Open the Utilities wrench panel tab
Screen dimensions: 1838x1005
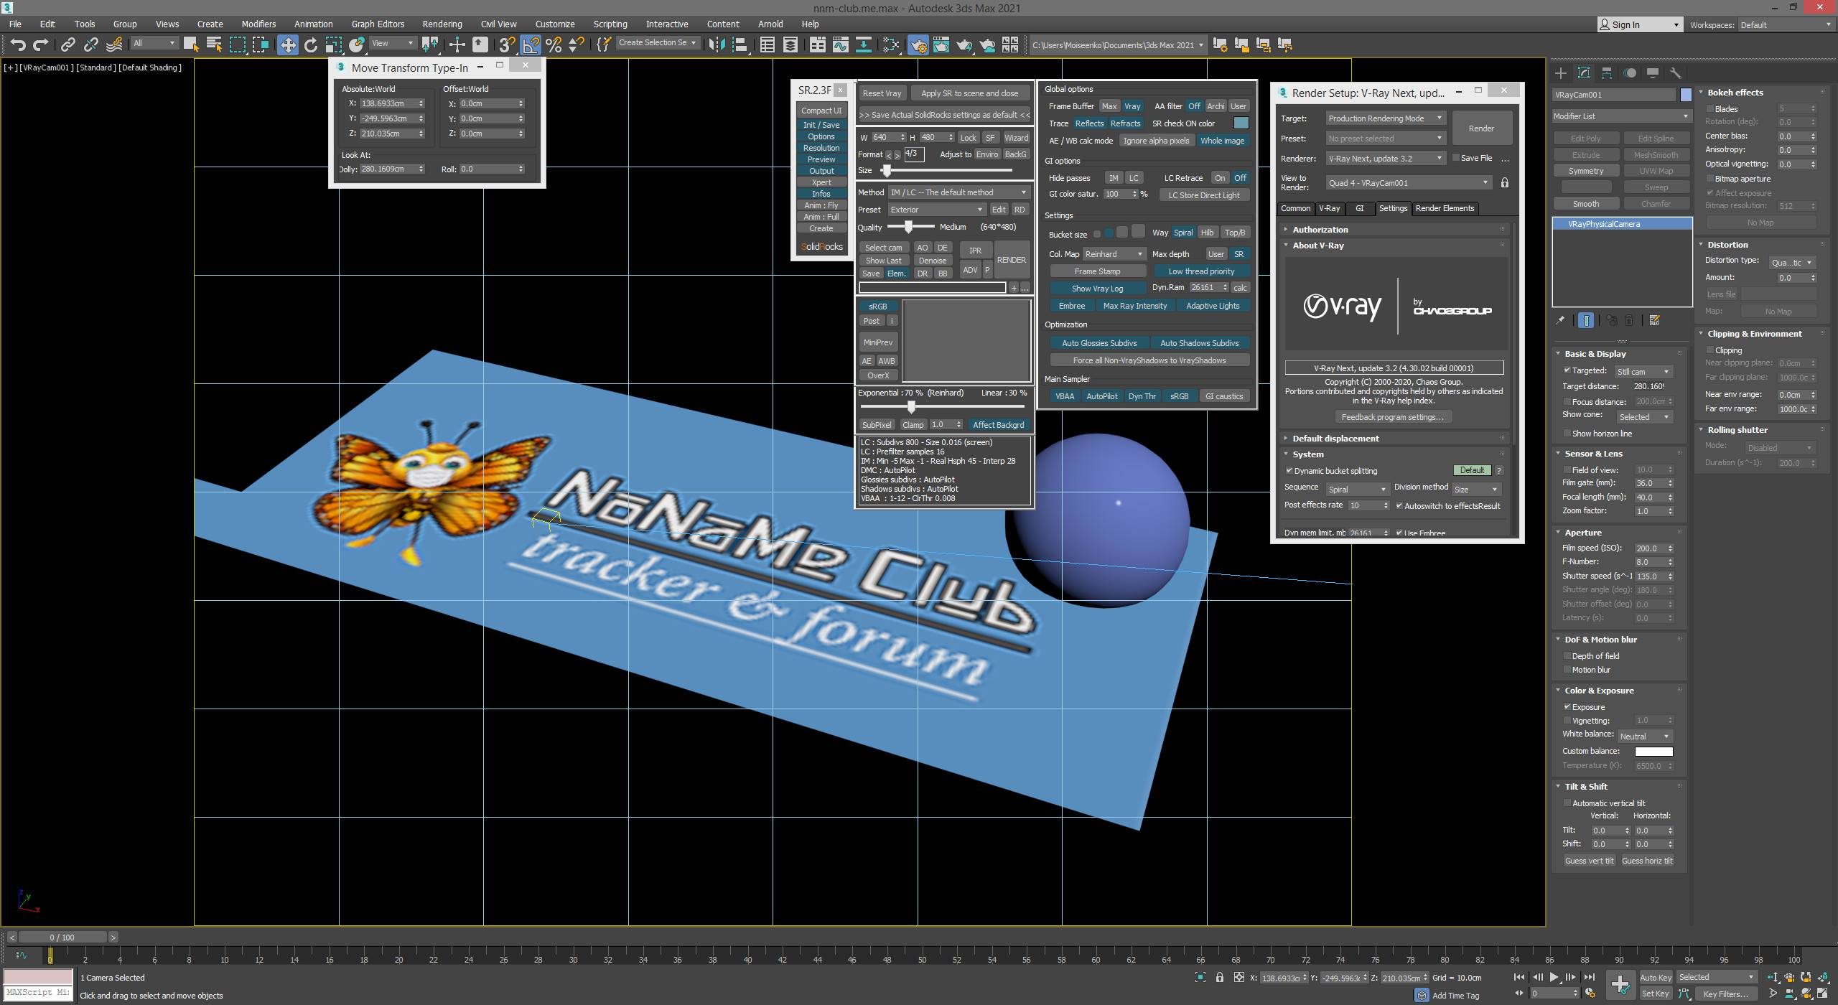tap(1676, 73)
